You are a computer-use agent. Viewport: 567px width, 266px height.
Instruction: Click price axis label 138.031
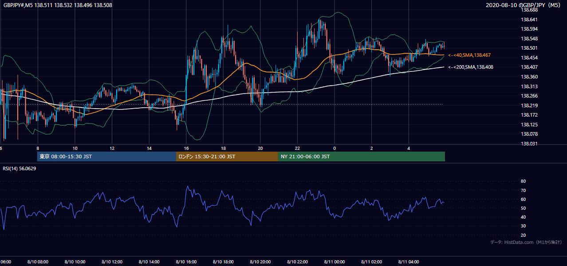point(530,144)
